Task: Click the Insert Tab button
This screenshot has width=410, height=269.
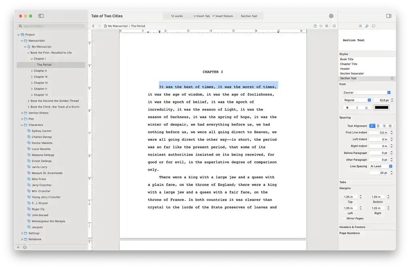Action: coord(201,16)
